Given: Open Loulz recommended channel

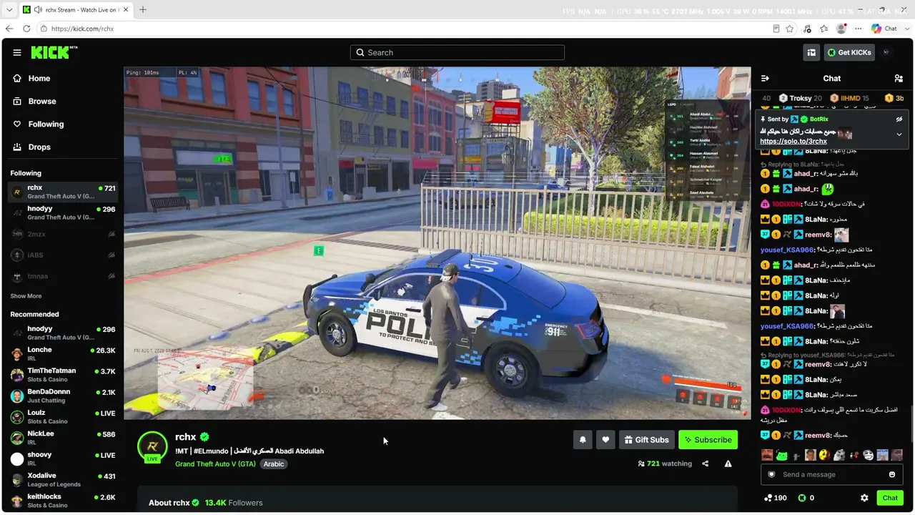Looking at the screenshot, I should 62,417.
